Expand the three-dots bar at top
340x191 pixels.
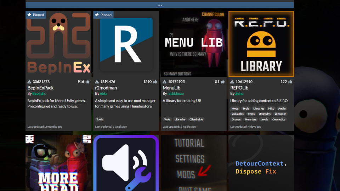[160, 5]
